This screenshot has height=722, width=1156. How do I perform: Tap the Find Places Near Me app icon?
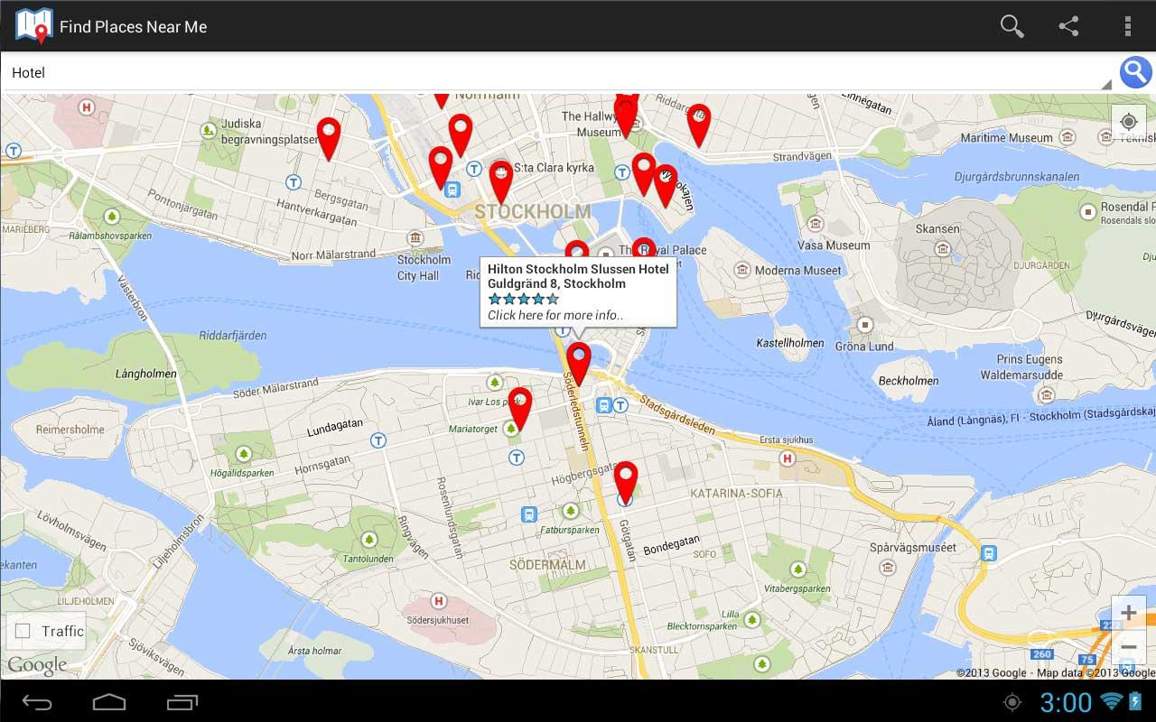point(34,26)
